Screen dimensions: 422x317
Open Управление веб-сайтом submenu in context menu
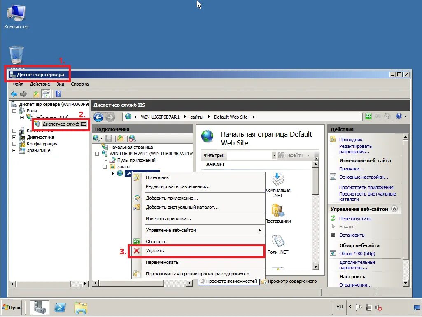pyautogui.click(x=198, y=230)
